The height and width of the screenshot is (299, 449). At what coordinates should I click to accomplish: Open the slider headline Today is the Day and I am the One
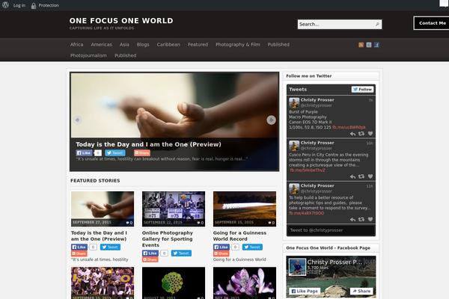[148, 144]
